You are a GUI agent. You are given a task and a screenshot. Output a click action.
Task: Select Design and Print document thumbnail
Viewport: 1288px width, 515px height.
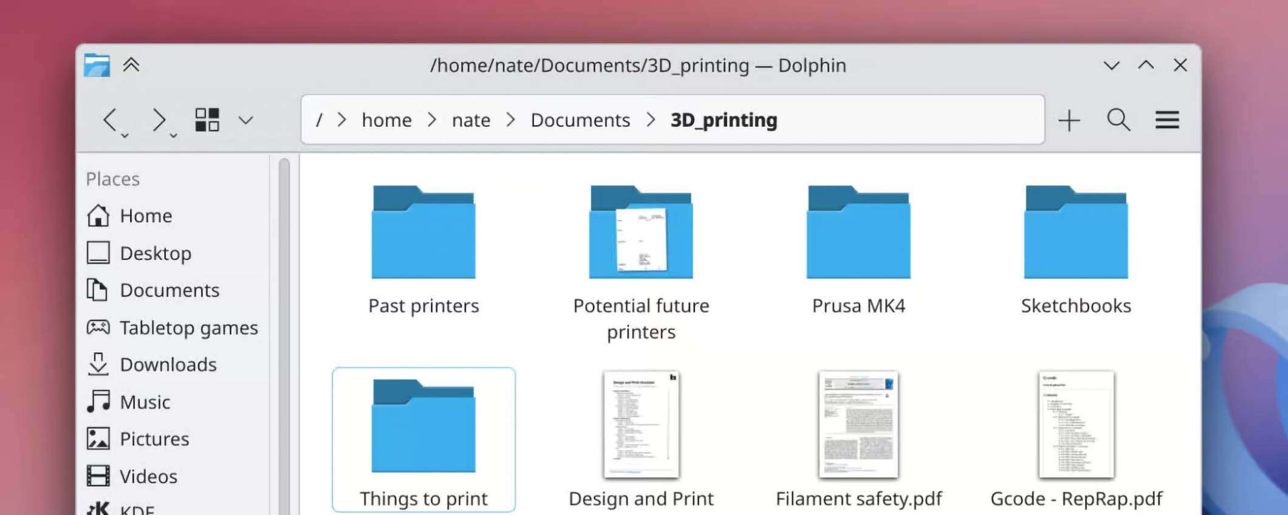[x=641, y=425]
